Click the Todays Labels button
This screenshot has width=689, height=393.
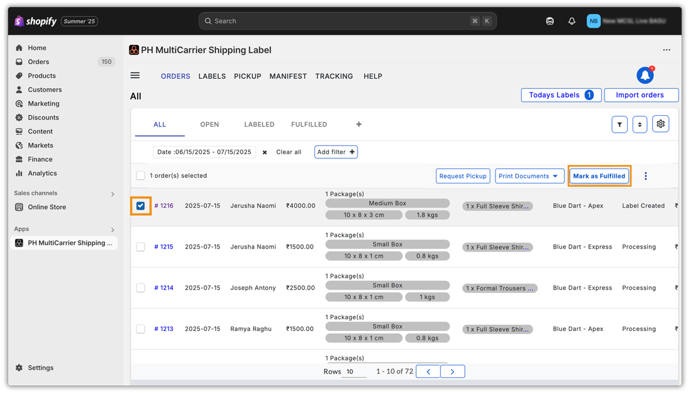tap(561, 95)
